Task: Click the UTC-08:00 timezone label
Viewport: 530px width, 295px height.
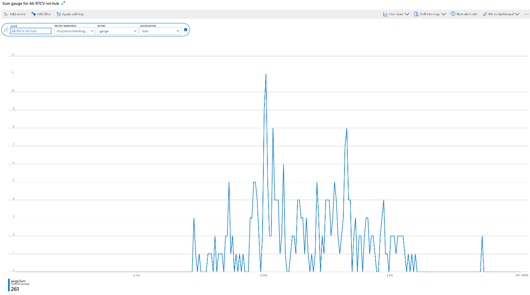Action: (522, 275)
